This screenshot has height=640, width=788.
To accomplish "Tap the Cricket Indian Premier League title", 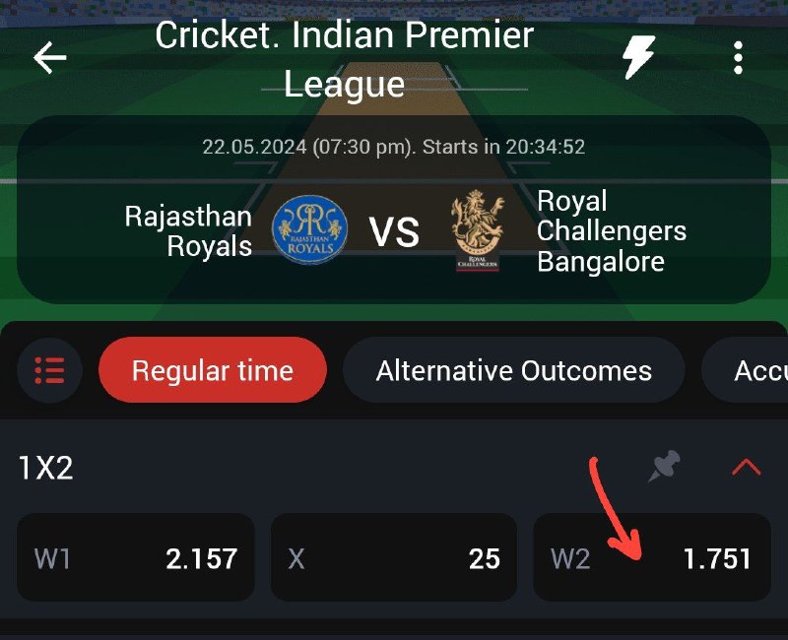I will (344, 59).
